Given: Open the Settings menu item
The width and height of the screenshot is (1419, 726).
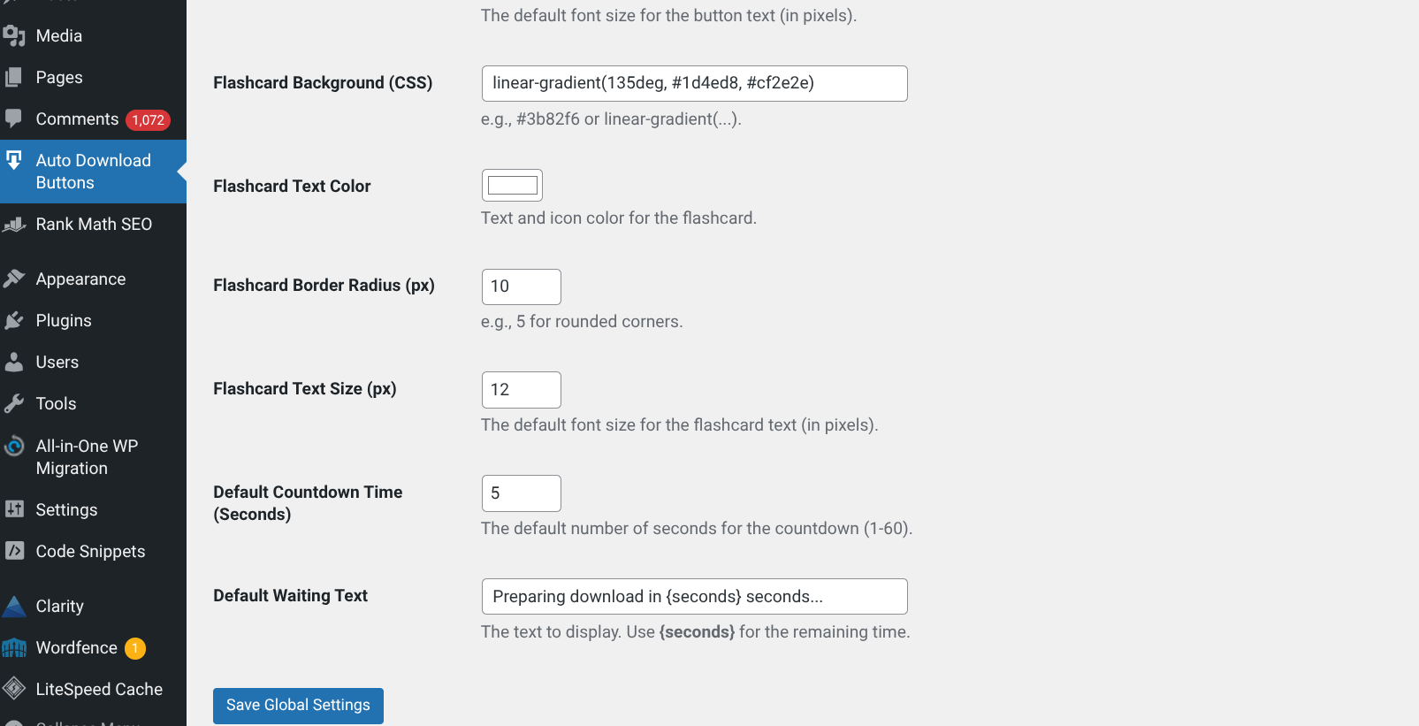Looking at the screenshot, I should [x=66, y=509].
